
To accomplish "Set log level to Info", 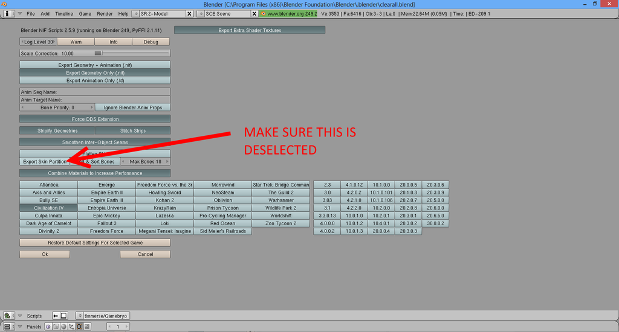I will click(113, 42).
